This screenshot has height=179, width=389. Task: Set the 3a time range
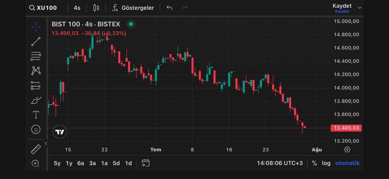92,163
